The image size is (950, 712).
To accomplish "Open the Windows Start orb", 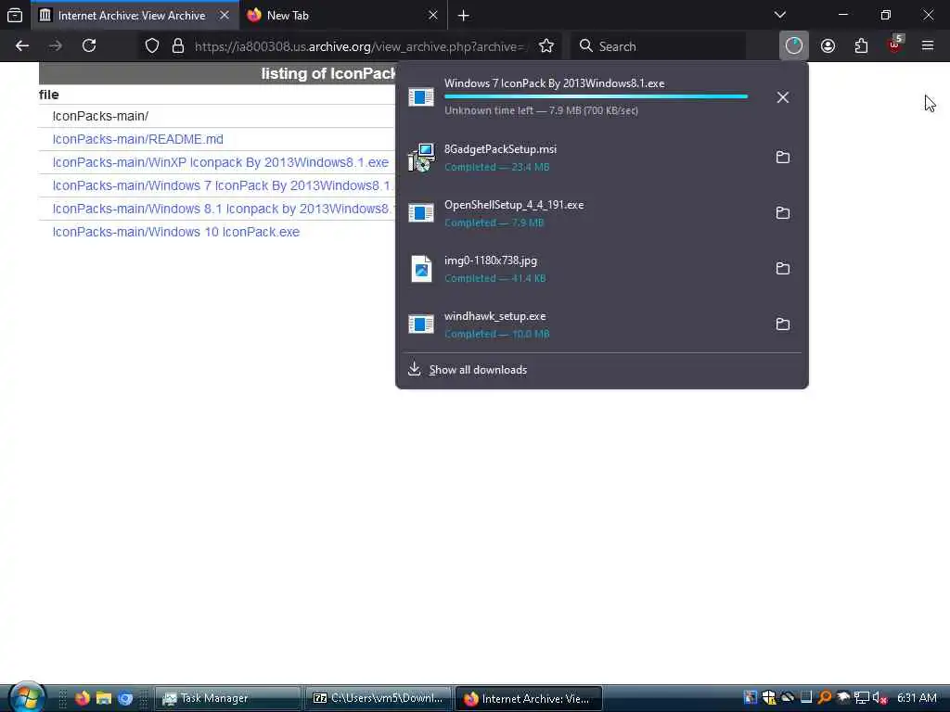I will pos(26,697).
